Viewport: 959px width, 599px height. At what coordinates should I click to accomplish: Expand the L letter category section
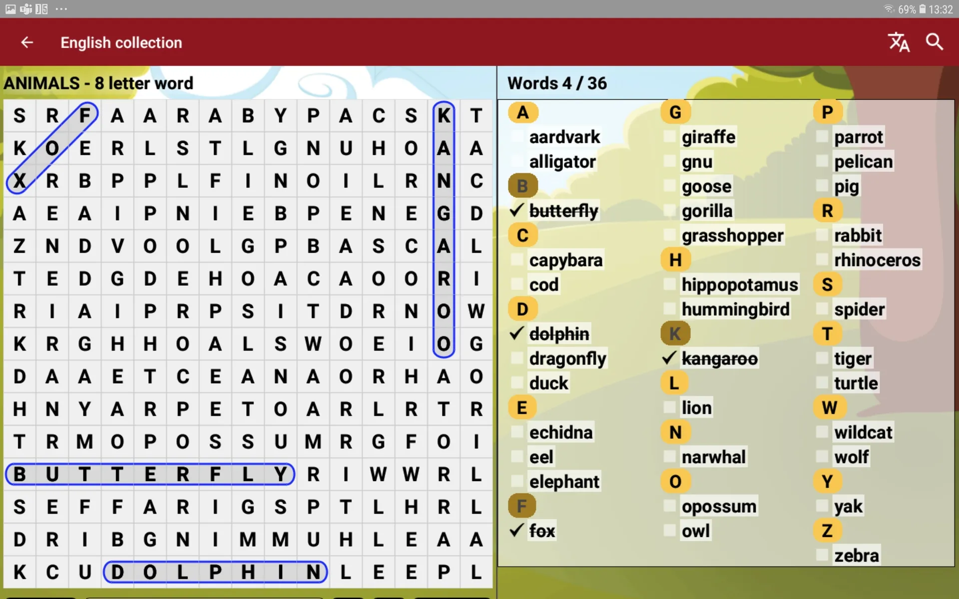point(675,382)
